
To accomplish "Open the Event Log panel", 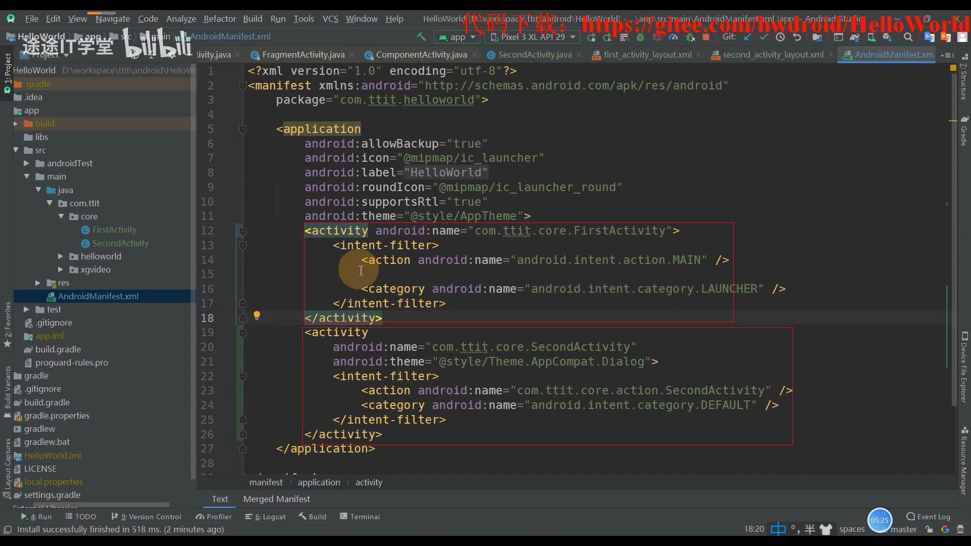I will click(929, 517).
